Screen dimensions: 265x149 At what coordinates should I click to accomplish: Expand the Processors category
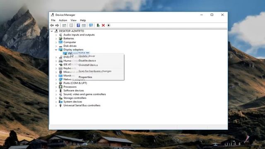pyautogui.click(x=56, y=87)
